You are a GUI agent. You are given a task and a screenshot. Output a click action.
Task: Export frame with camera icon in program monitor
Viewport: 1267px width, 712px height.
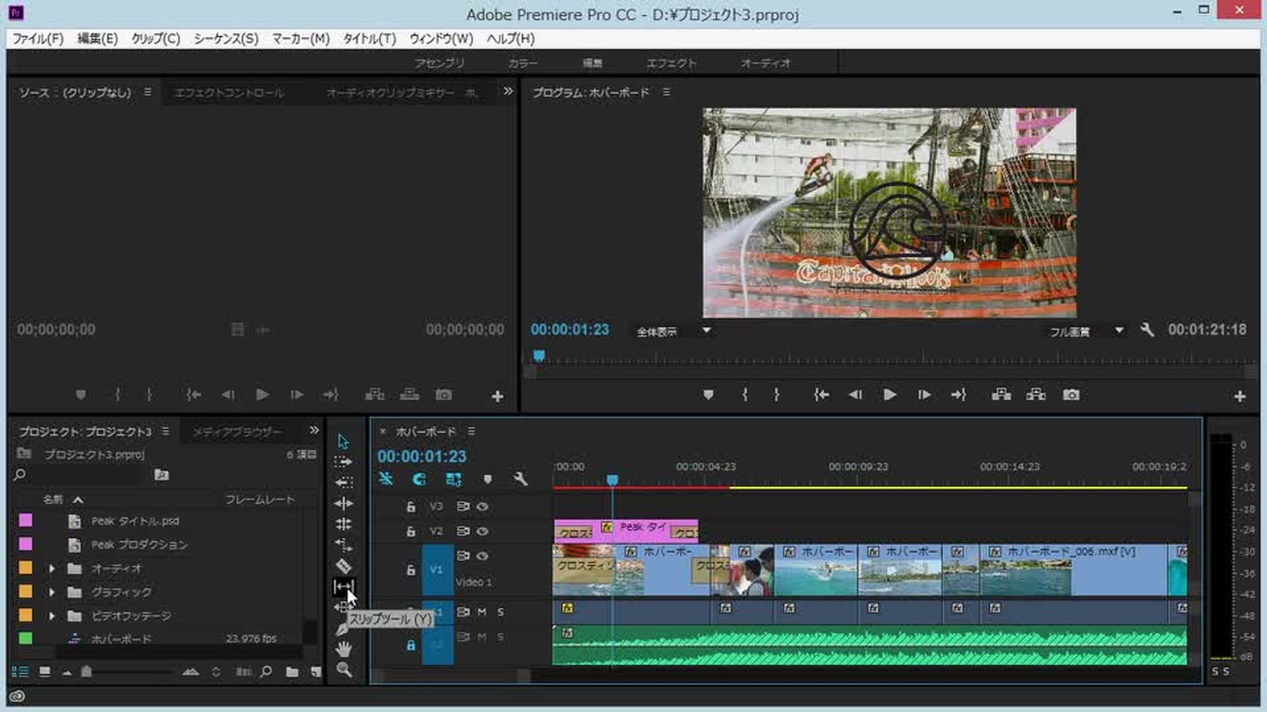coord(1071,395)
